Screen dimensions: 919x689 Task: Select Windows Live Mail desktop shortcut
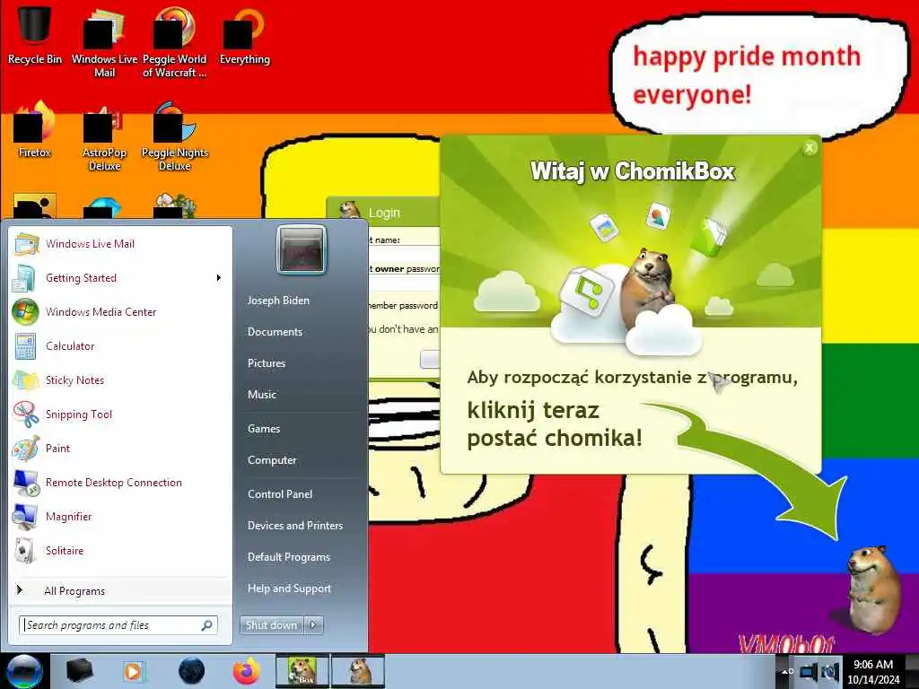[x=104, y=42]
